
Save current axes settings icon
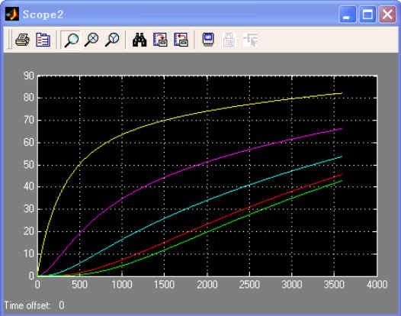click(160, 40)
